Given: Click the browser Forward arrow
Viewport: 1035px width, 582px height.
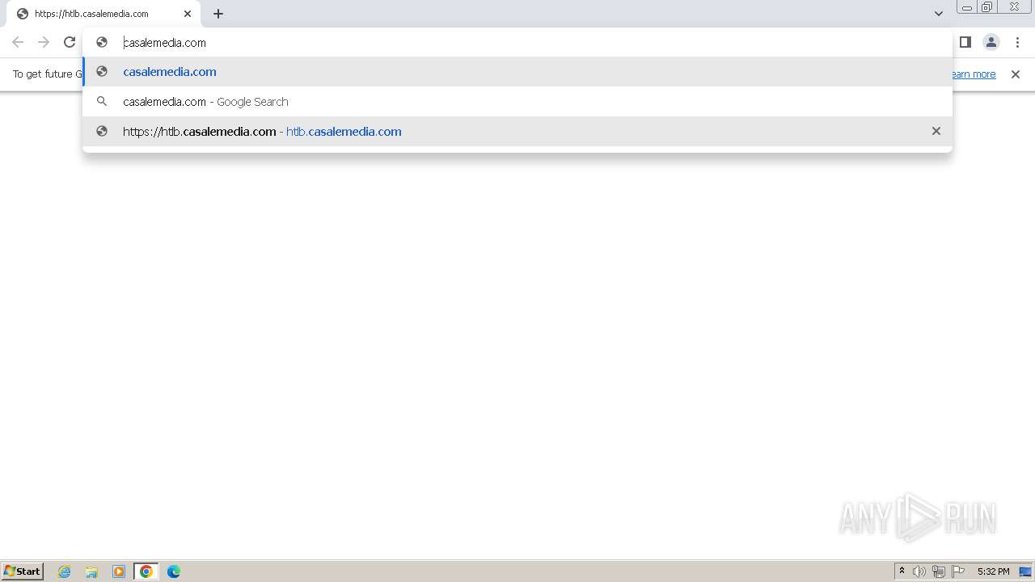Looking at the screenshot, I should click(x=44, y=42).
